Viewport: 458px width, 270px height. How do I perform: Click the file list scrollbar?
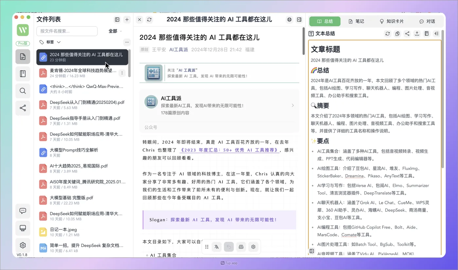click(130, 63)
